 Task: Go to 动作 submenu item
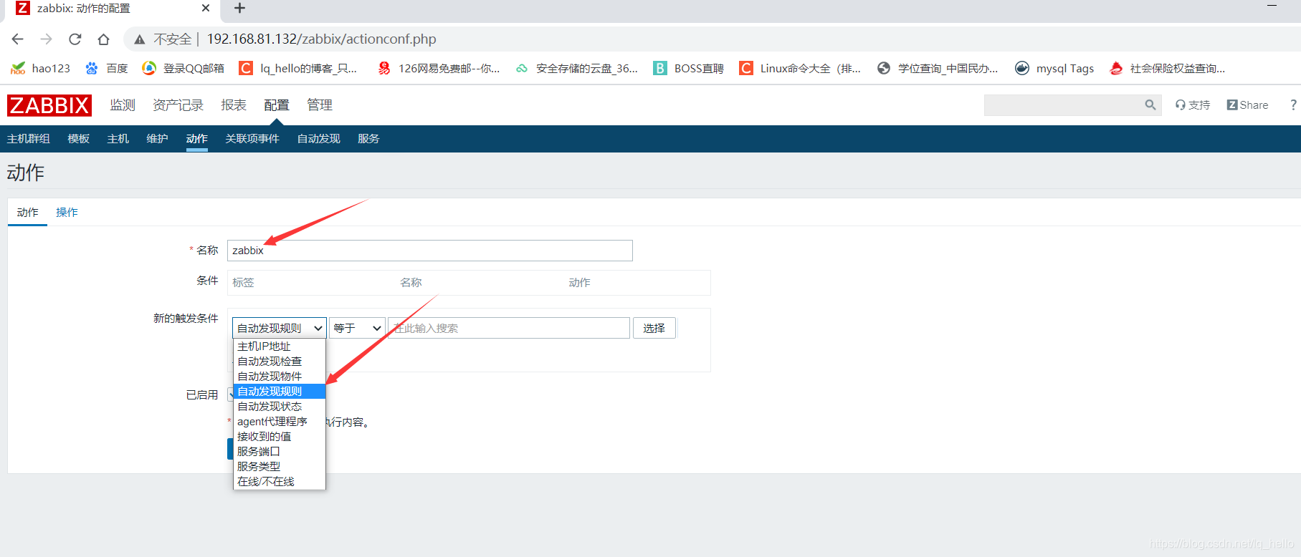coord(197,138)
